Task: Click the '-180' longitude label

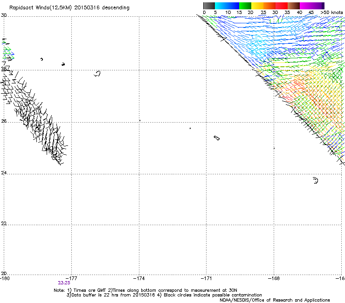Action: pyautogui.click(x=5, y=278)
